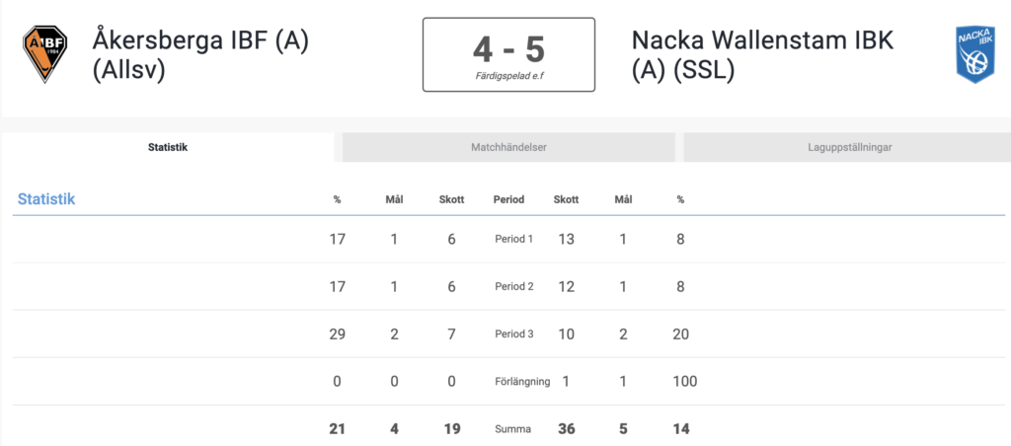Switch to the Laguppställningar tab
Viewport: 1011px width, 446px height.
(850, 147)
